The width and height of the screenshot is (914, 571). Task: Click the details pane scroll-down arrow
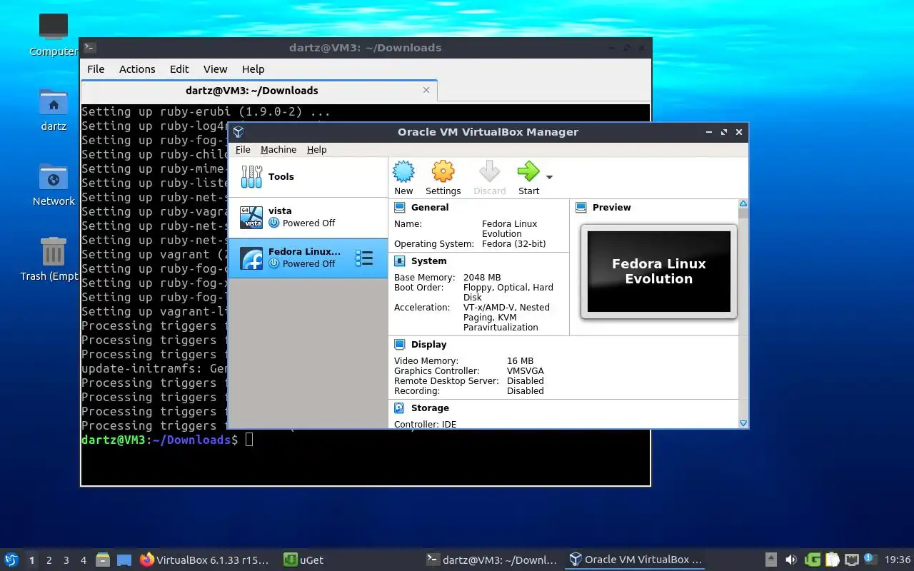pos(743,423)
